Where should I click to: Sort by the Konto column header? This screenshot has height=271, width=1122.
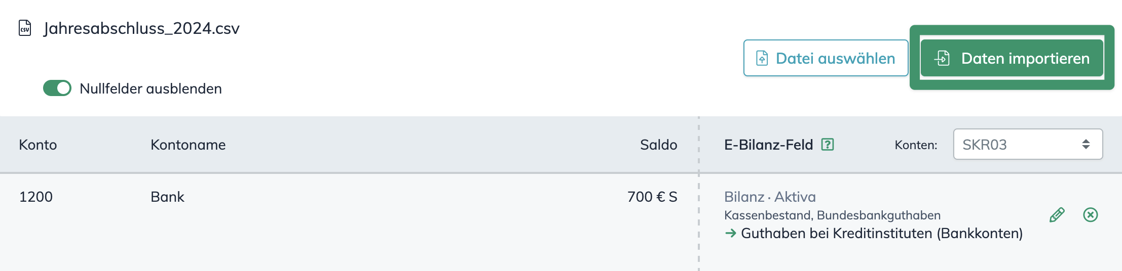(x=38, y=145)
